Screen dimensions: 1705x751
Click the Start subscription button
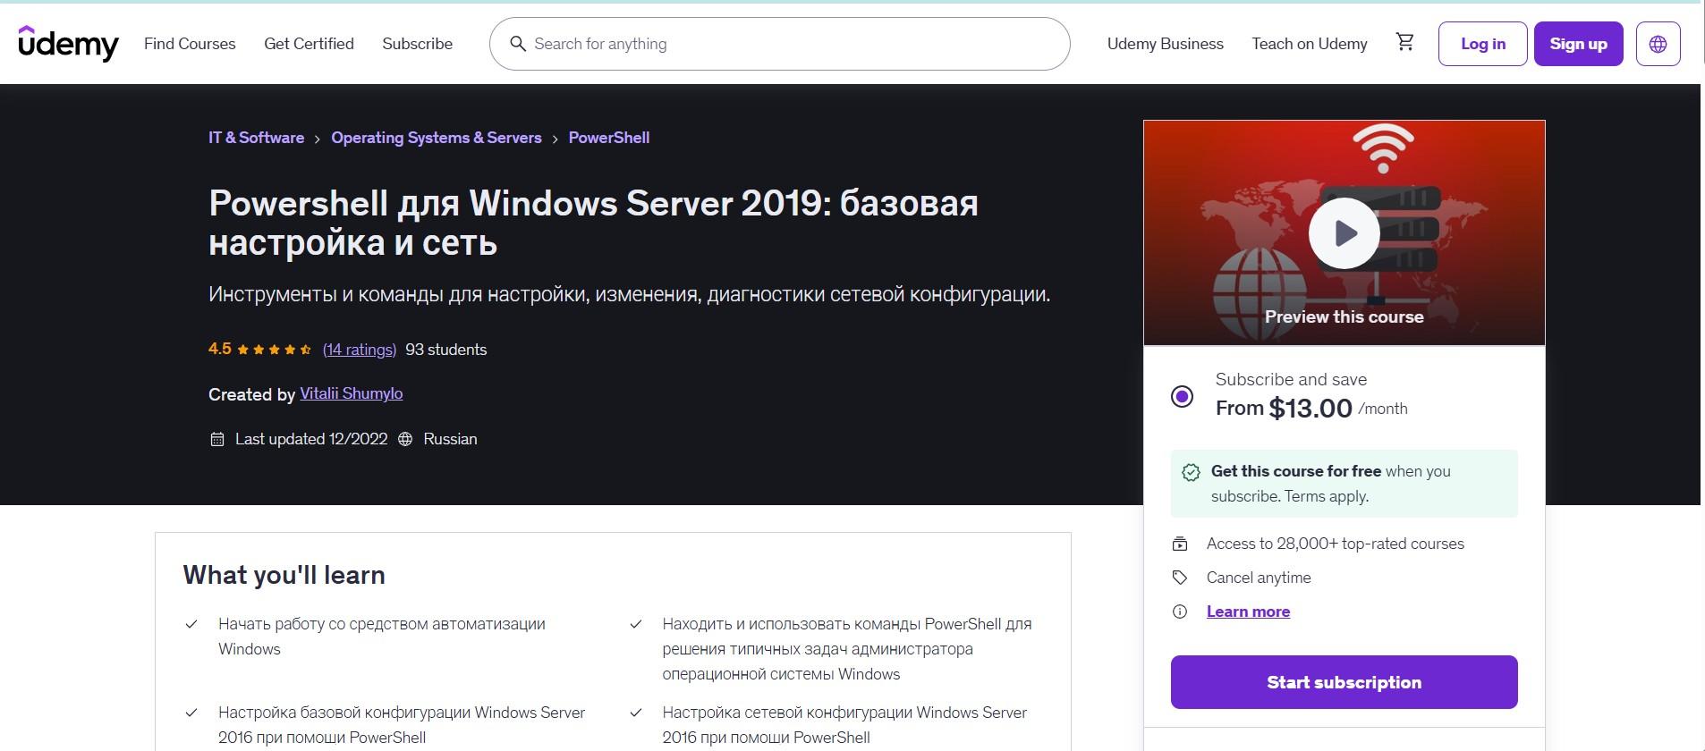(1344, 682)
